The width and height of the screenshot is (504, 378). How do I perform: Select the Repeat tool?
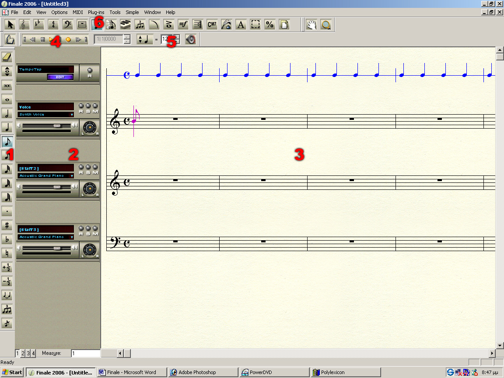[x=198, y=25]
